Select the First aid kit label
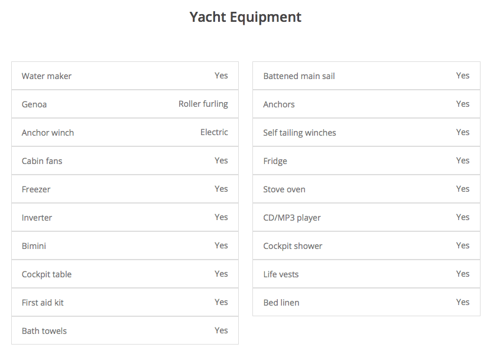Viewport: 490px width, 354px height. point(43,303)
